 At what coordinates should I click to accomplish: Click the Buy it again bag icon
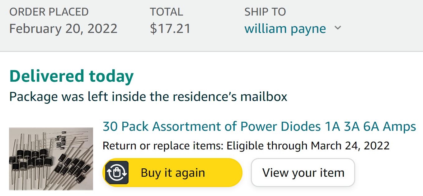pyautogui.click(x=117, y=172)
